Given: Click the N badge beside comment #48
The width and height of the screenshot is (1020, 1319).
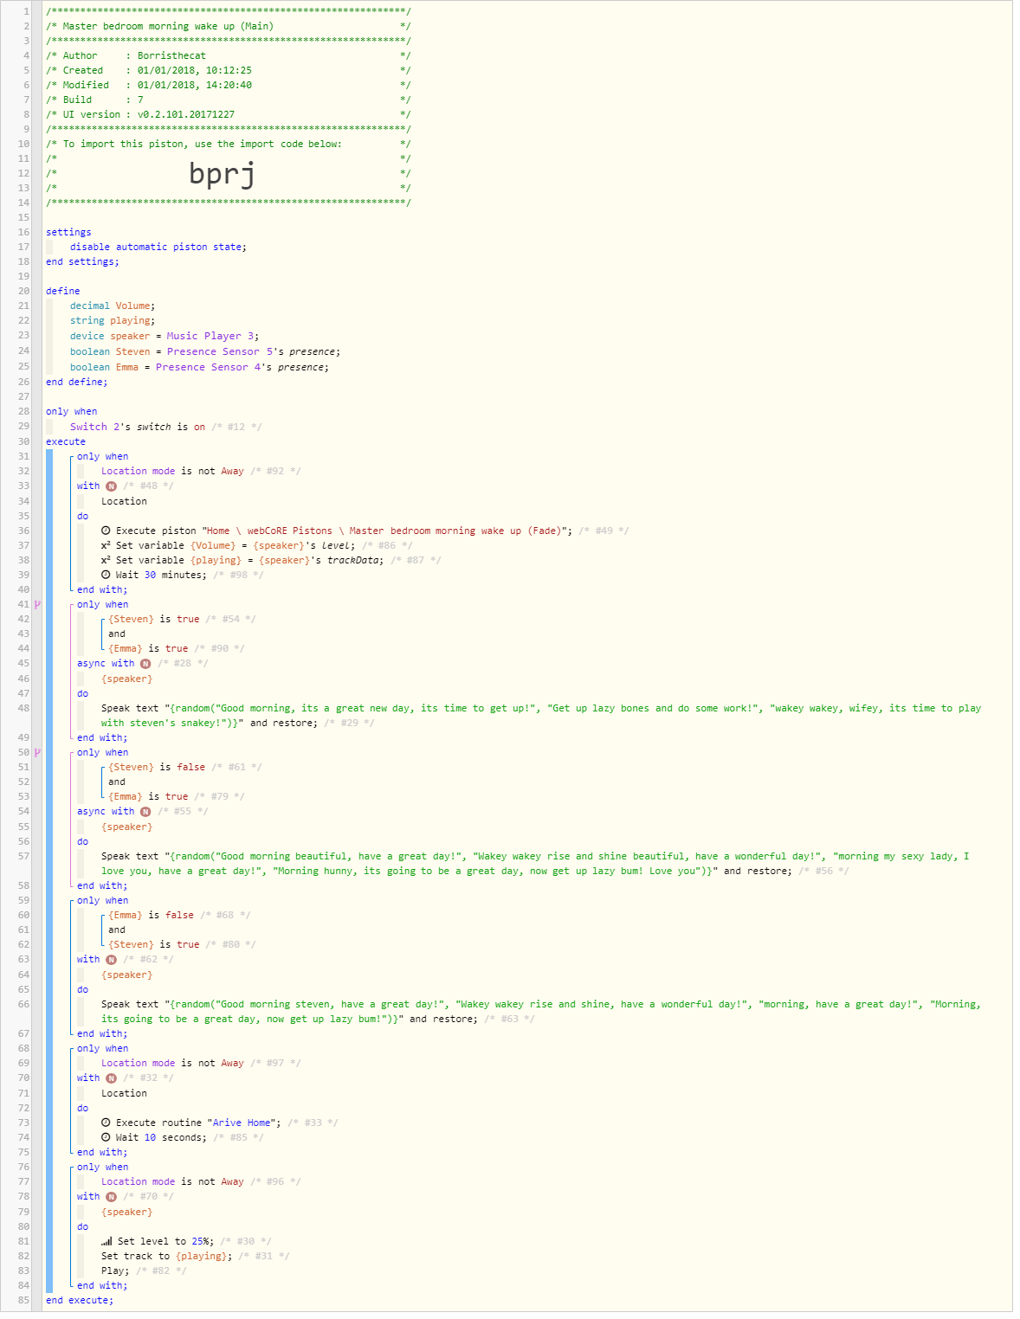Looking at the screenshot, I should (111, 486).
